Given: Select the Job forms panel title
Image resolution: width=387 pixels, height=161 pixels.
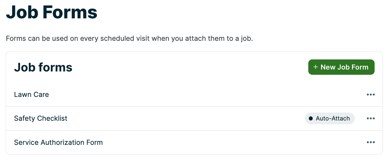Looking at the screenshot, I should click(x=43, y=67).
